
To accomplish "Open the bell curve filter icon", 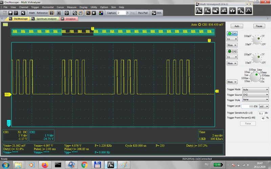I will point(249,11).
